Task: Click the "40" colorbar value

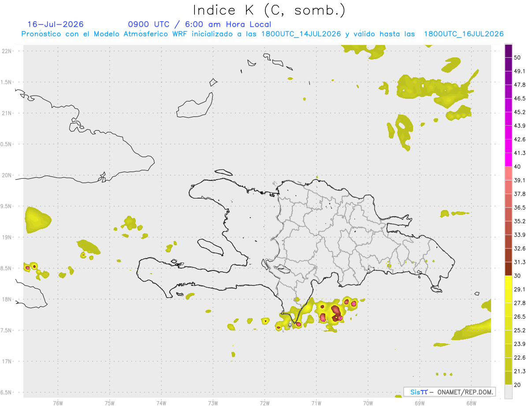Action: (518, 167)
